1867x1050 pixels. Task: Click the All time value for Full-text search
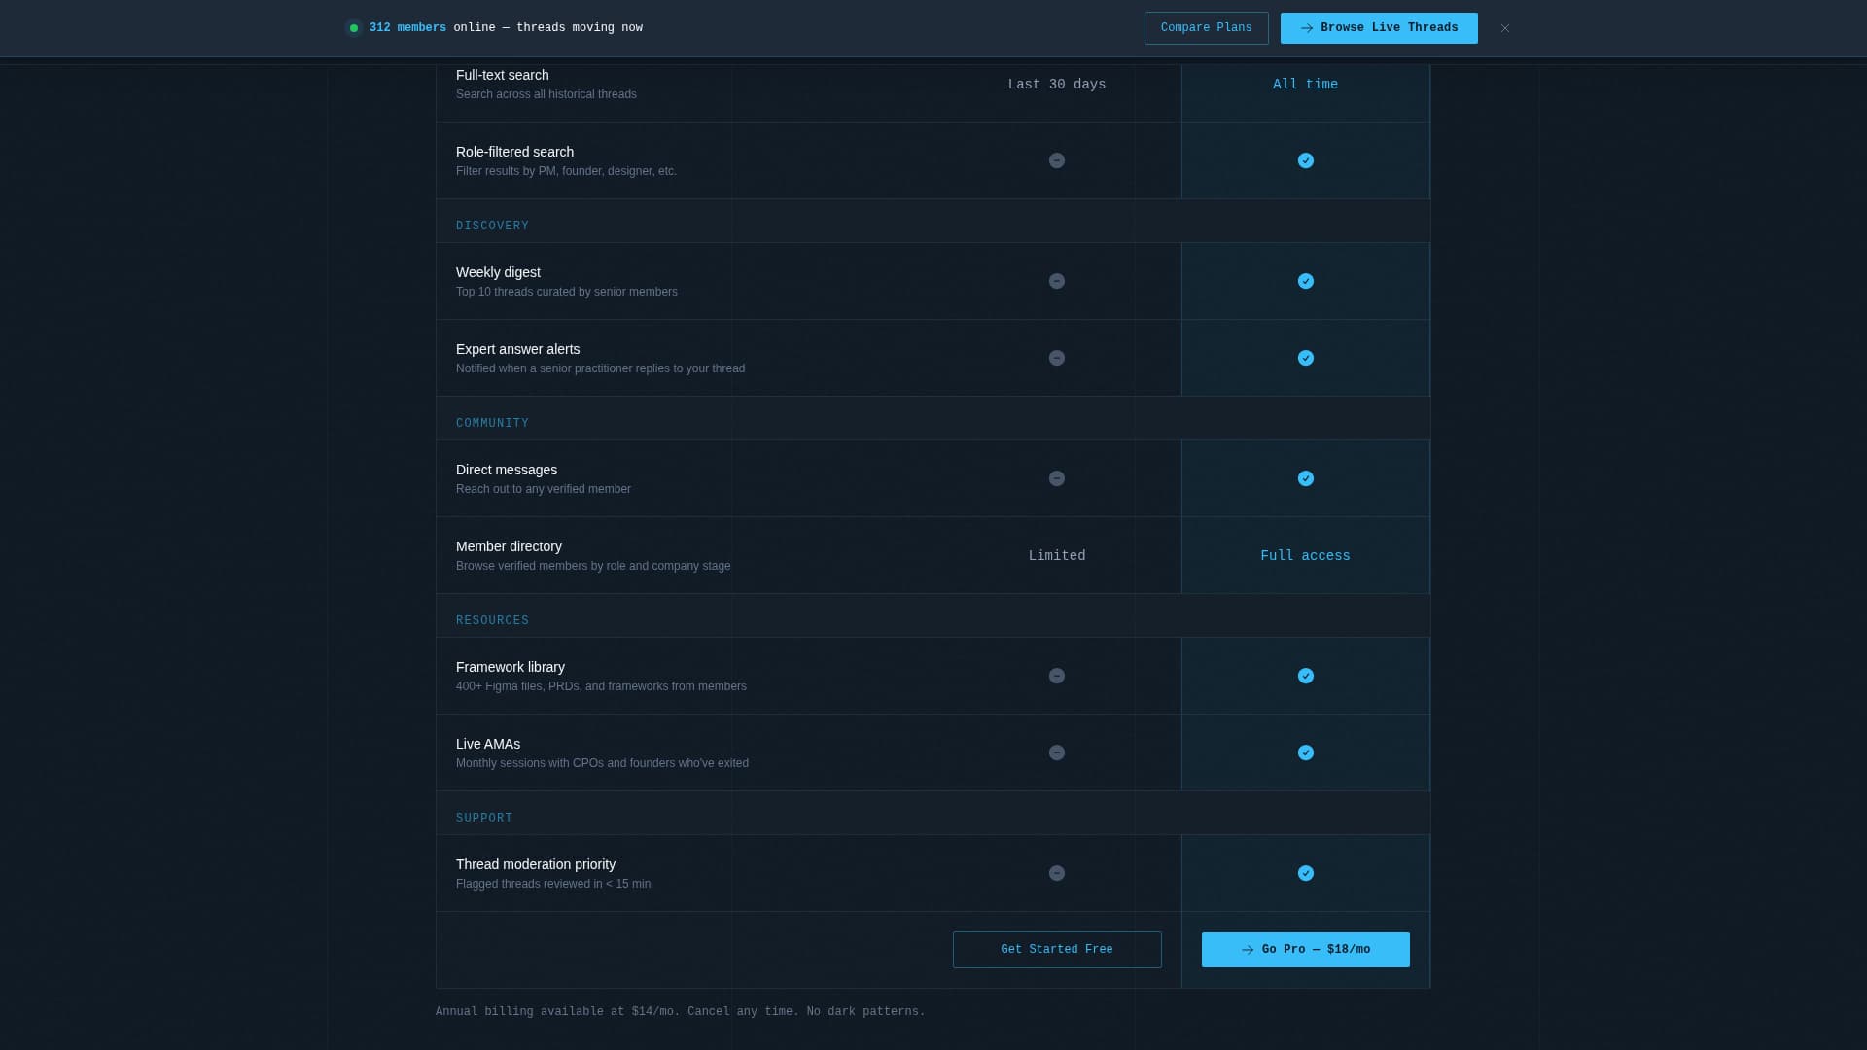click(1305, 85)
